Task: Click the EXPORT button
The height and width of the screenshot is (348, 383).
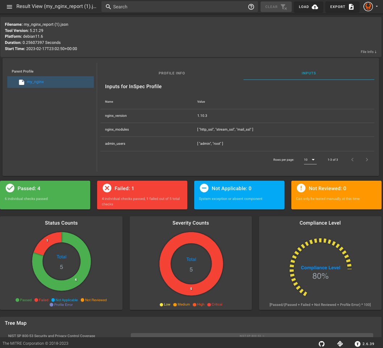Action: [x=342, y=7]
